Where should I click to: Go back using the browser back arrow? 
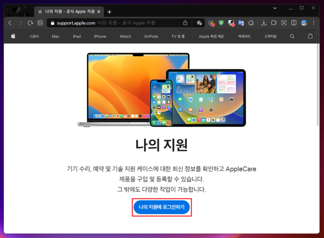10,23
